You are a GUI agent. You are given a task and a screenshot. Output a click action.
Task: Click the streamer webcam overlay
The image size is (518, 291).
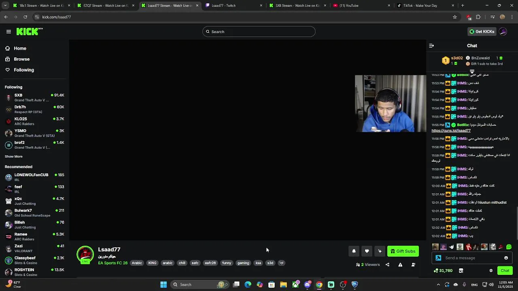pyautogui.click(x=391, y=103)
